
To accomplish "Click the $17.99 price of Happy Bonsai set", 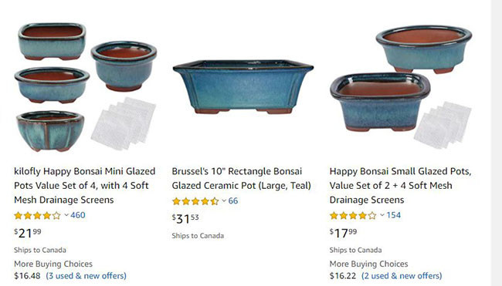I will coord(343,233).
